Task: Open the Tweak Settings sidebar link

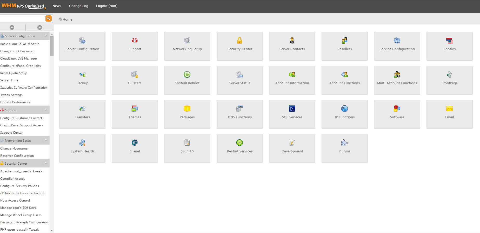Action: point(11,95)
